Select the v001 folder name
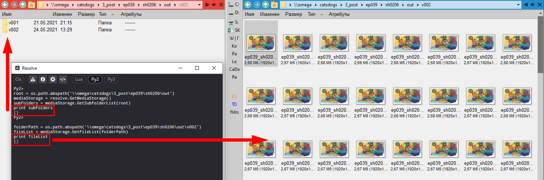The height and width of the screenshot is (180, 544). click(14, 22)
